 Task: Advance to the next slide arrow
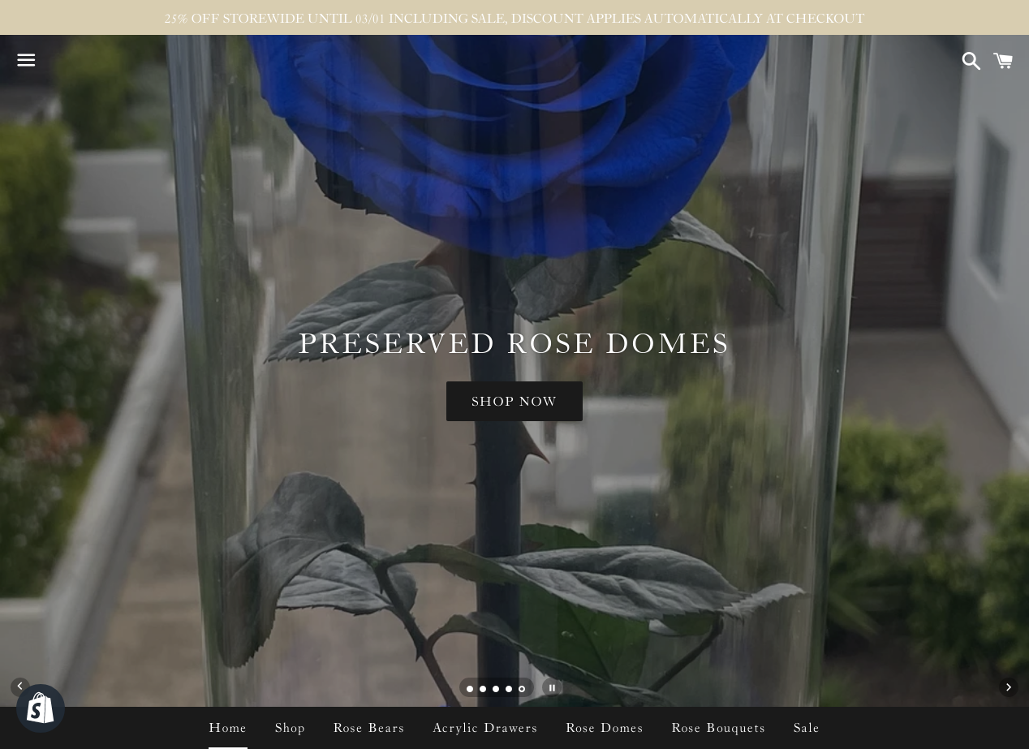[x=1008, y=687]
